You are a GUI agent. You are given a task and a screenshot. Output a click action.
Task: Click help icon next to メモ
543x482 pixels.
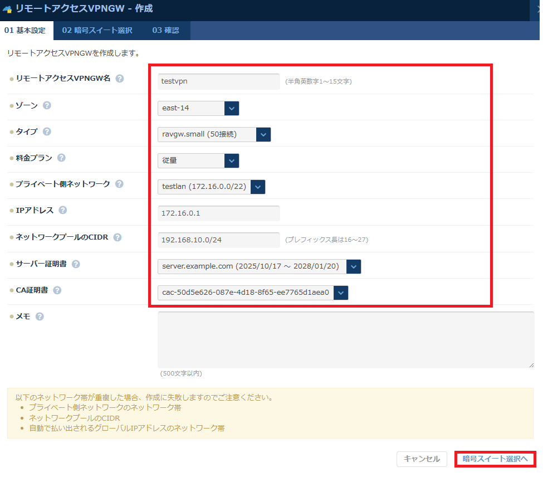pyautogui.click(x=40, y=317)
